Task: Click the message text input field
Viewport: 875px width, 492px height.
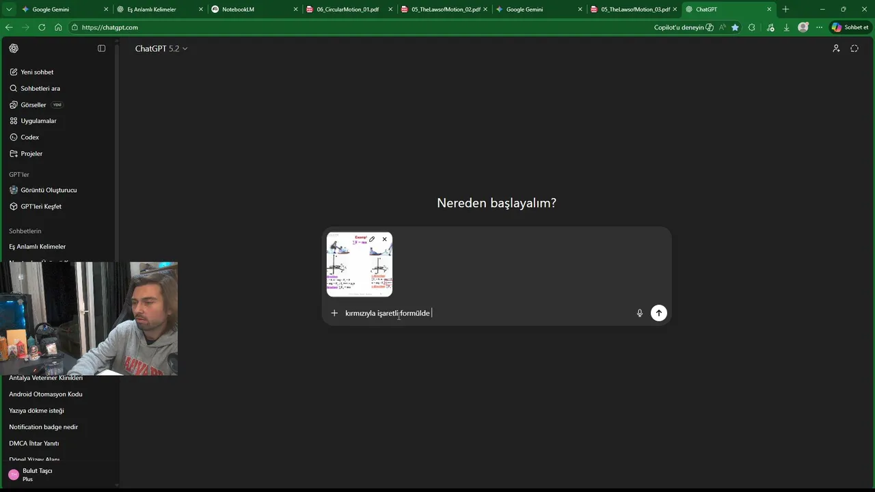Action: [487, 313]
